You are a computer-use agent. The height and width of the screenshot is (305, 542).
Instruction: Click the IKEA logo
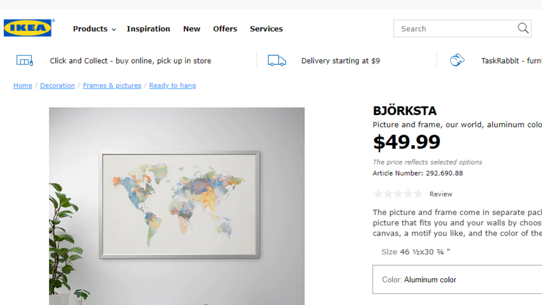[28, 28]
